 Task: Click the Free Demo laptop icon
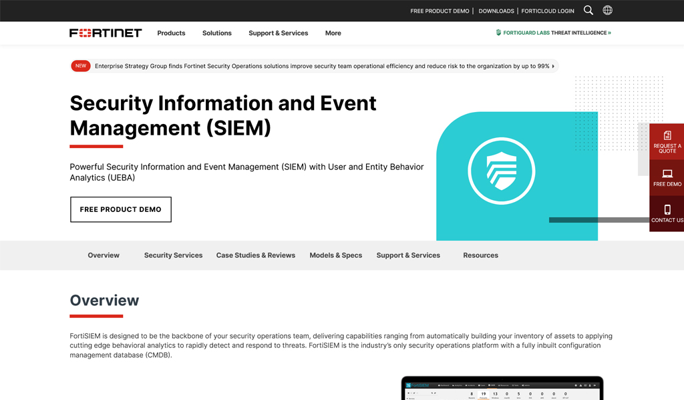(x=667, y=174)
